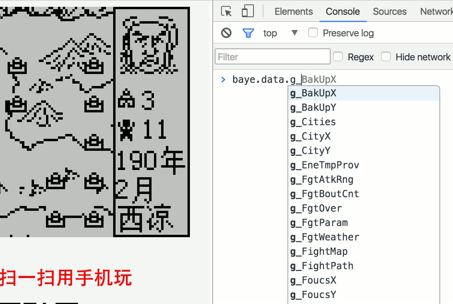453x304 pixels.
Task: Activate the inspect element picker icon
Action: (226, 12)
